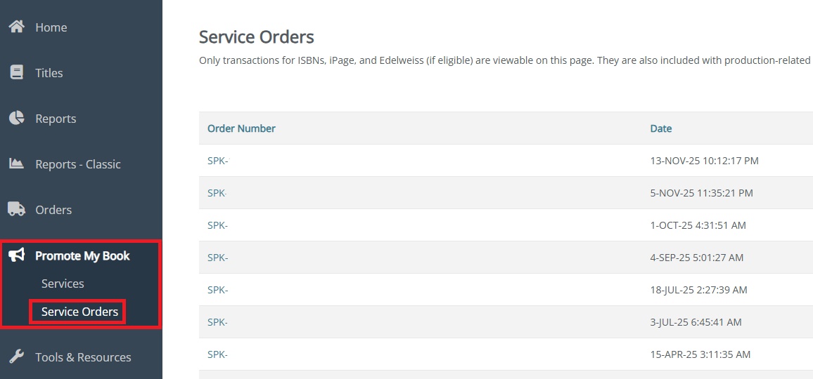This screenshot has width=813, height=379.
Task: Click the Promote My Book megaphone icon
Action: pos(17,255)
